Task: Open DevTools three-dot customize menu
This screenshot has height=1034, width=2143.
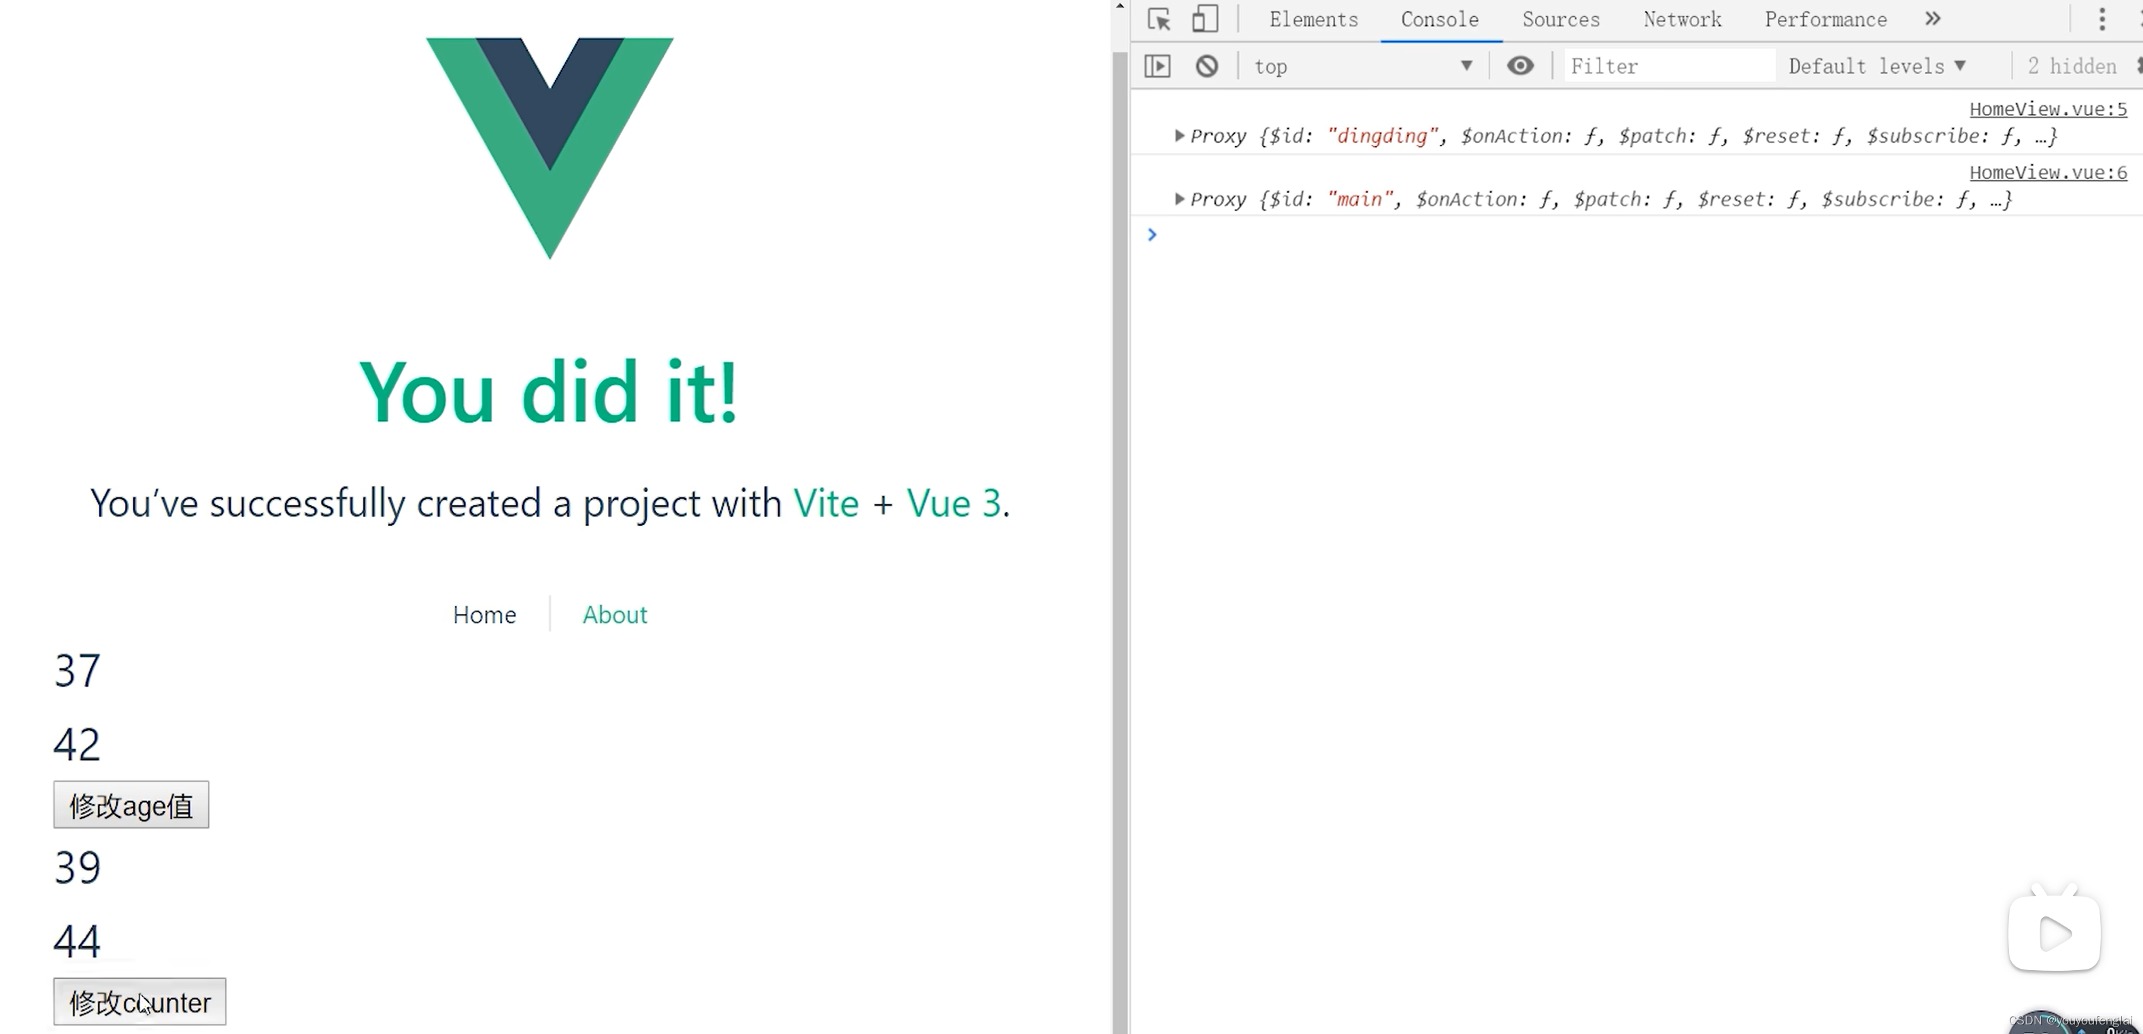Action: tap(2102, 19)
